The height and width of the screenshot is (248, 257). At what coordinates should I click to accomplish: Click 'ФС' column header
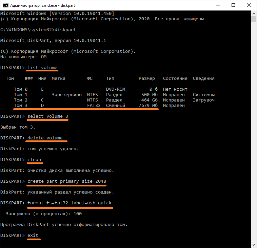click(x=90, y=78)
